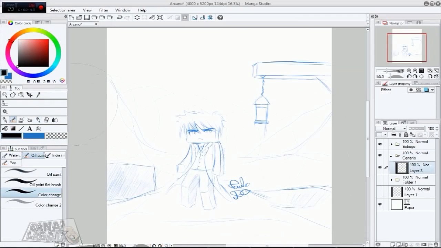Expand Folder 1 in layer list

point(392,180)
